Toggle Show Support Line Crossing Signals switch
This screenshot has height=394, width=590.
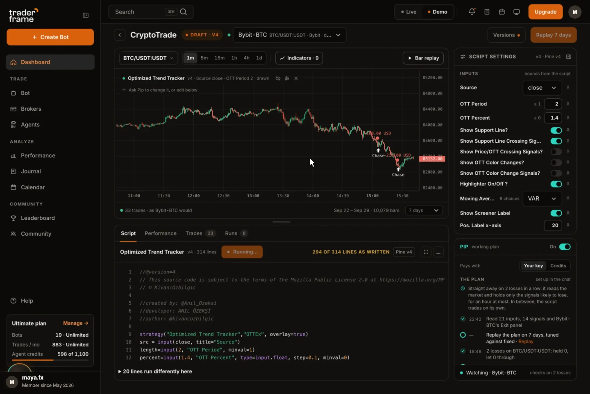(x=556, y=141)
